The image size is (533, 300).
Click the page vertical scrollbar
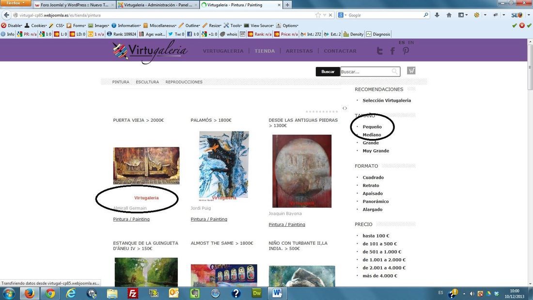pos(530,162)
